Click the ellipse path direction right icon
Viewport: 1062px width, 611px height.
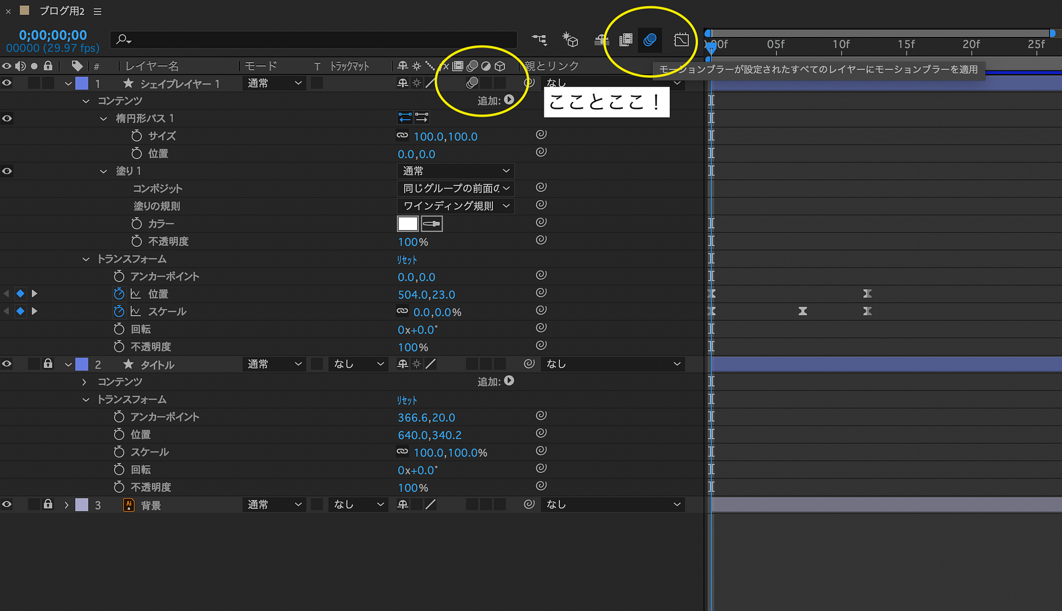click(422, 118)
